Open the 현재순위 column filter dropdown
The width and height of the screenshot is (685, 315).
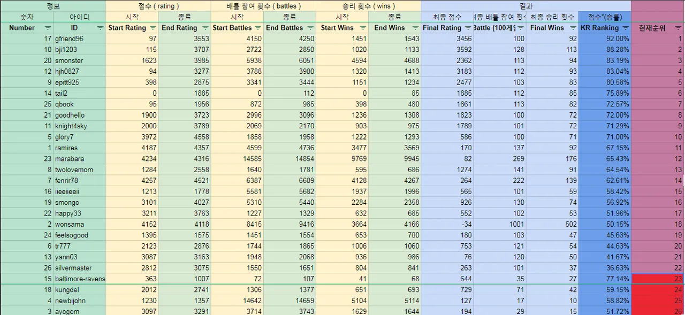(678, 28)
